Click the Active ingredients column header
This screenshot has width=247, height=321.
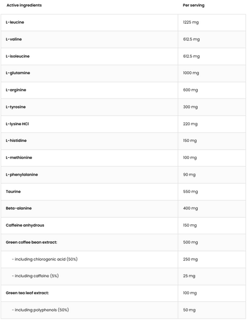pyautogui.click(x=24, y=5)
